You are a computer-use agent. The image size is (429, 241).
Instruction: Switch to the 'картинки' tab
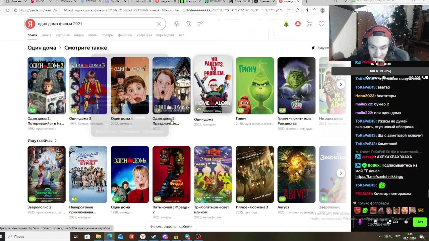pyautogui.click(x=63, y=35)
